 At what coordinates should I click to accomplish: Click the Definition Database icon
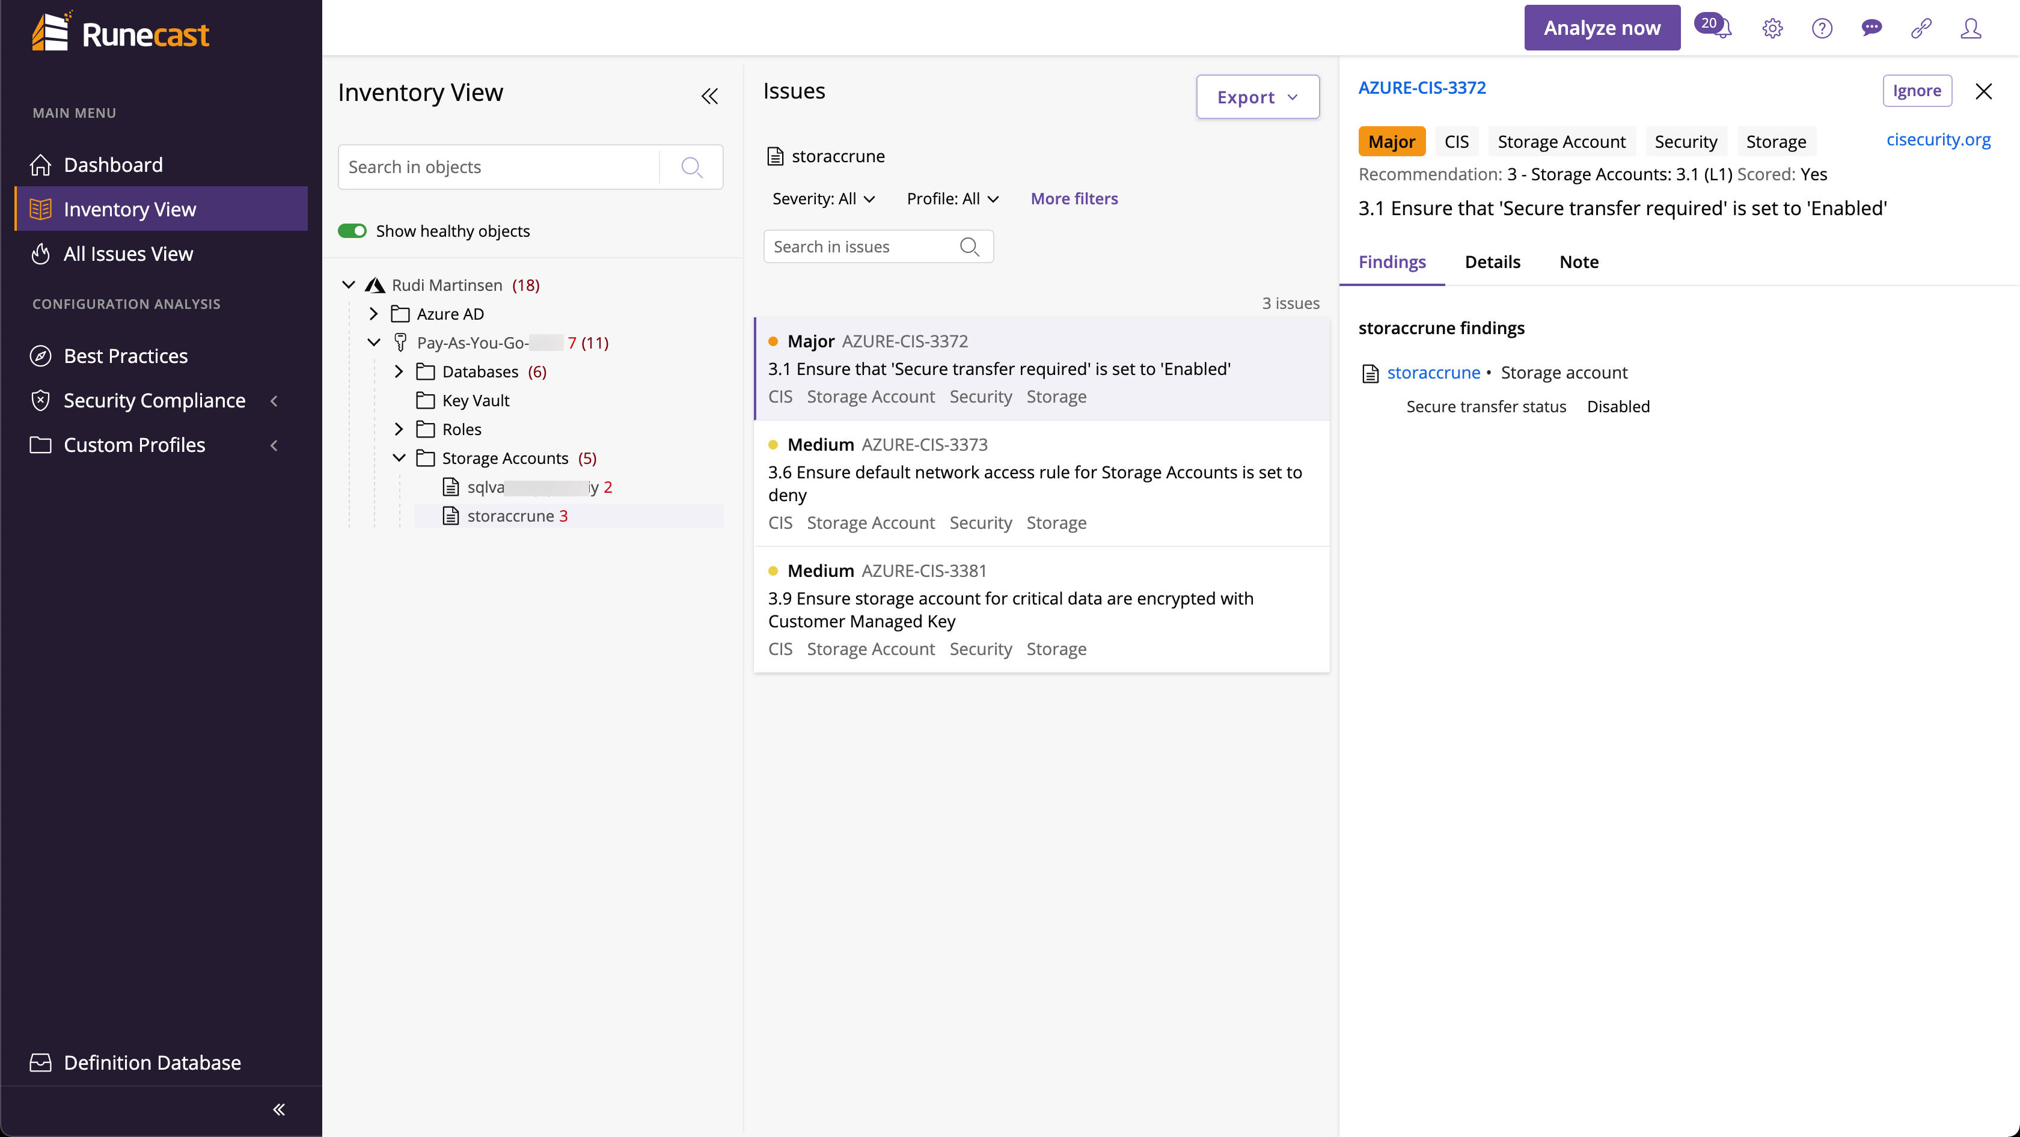point(40,1062)
